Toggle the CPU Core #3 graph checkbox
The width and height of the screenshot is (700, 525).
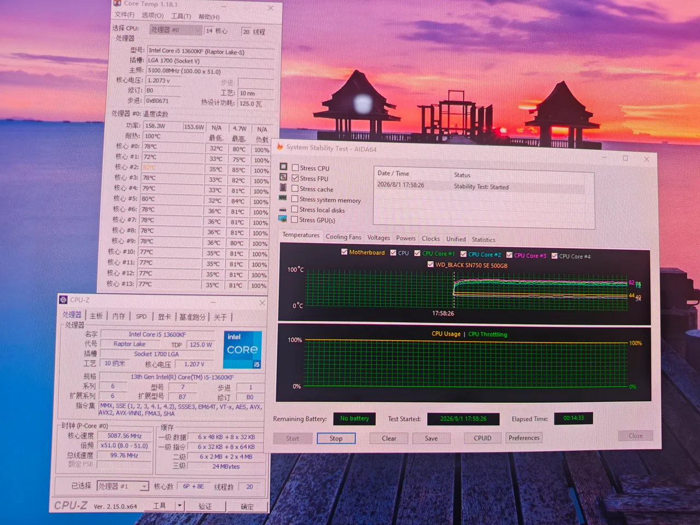pos(509,255)
